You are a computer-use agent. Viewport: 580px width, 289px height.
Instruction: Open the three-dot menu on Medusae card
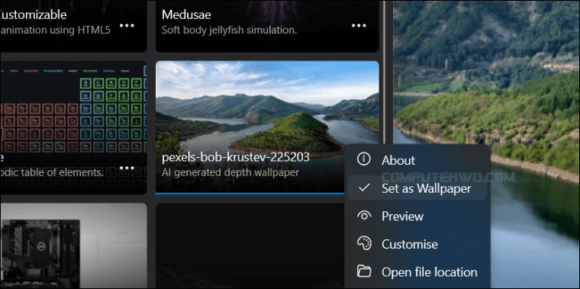coord(359,25)
